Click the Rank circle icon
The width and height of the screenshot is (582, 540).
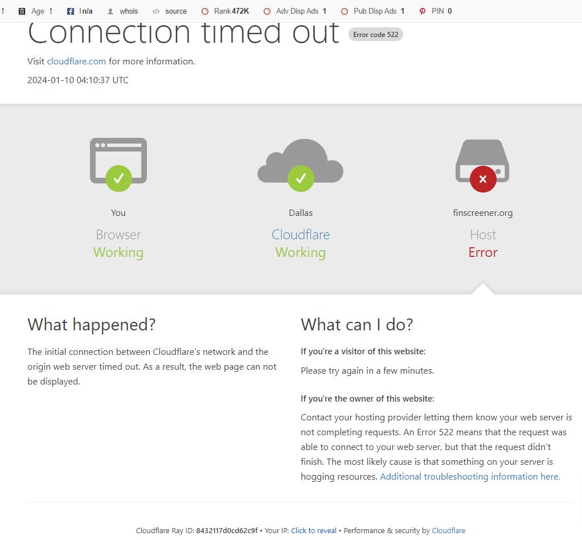(x=205, y=11)
